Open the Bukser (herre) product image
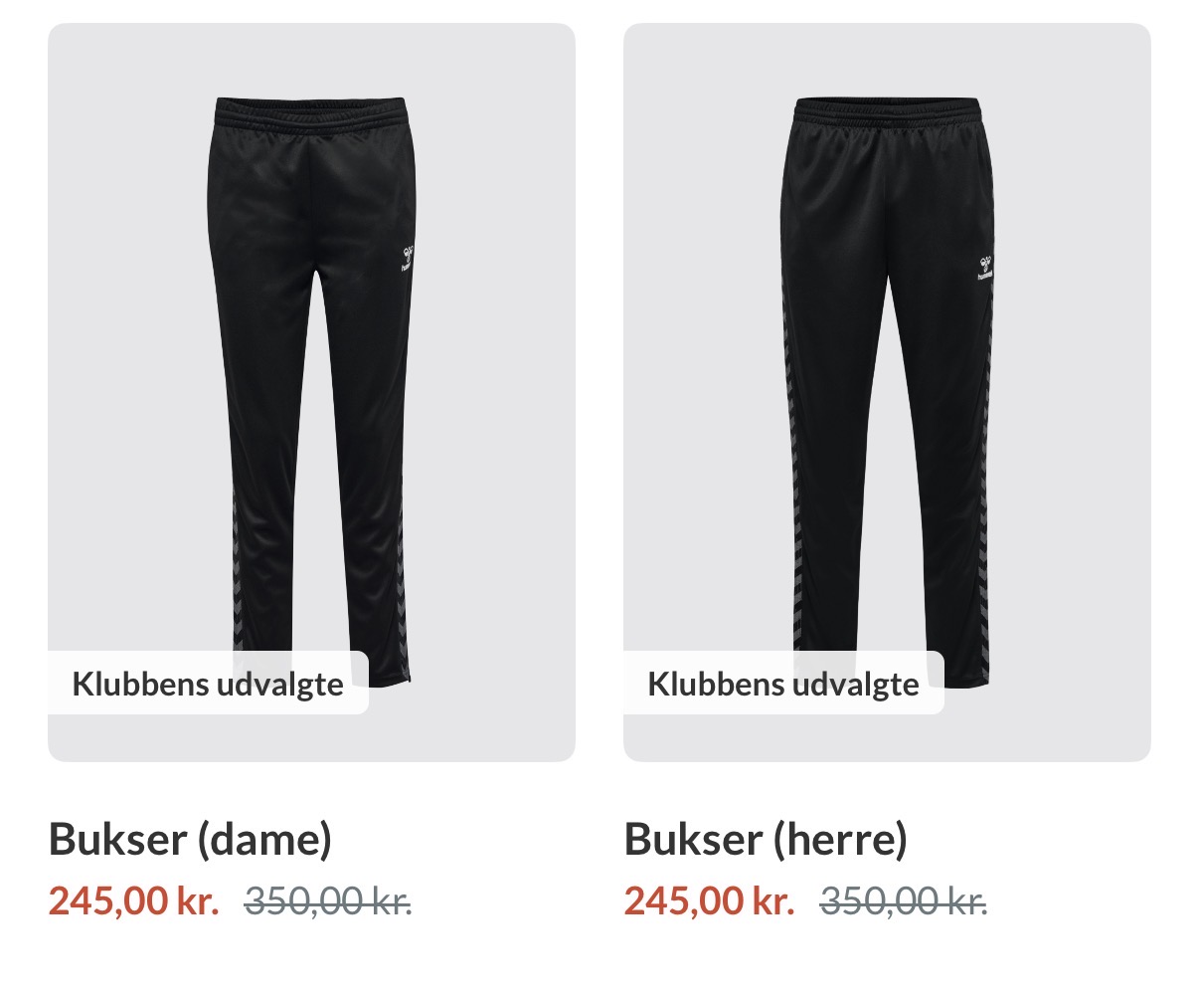Viewport: 1199px width, 994px height. coord(887,392)
